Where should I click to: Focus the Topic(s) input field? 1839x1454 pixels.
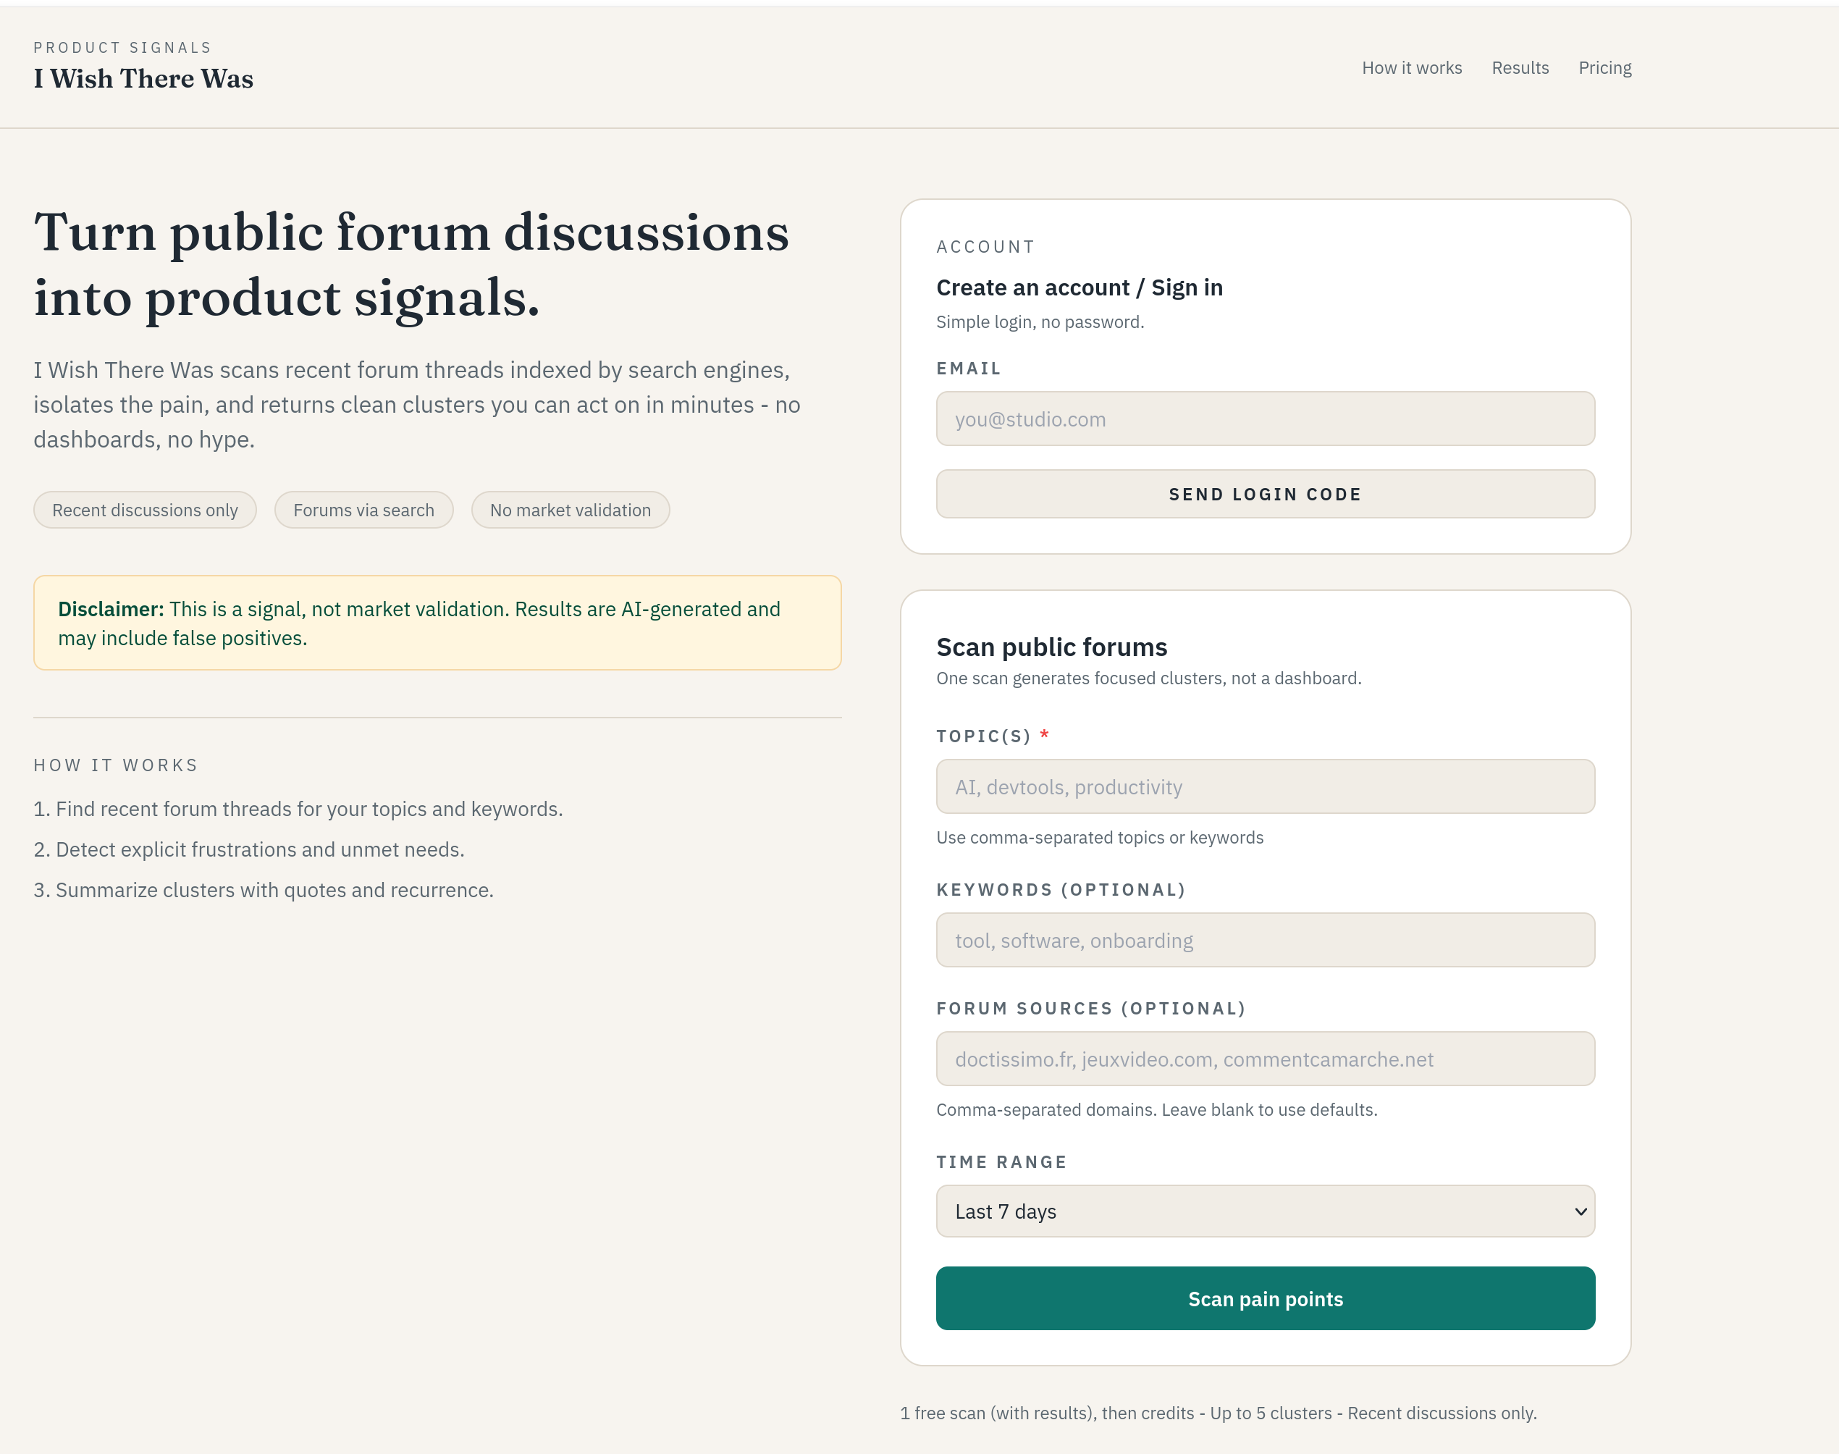click(1265, 786)
